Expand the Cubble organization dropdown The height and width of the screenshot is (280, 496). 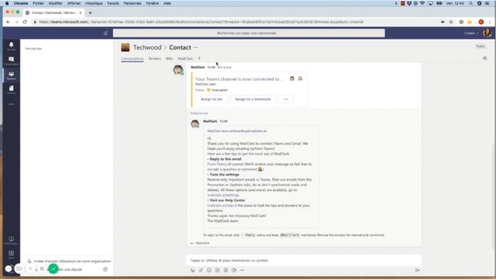point(471,33)
